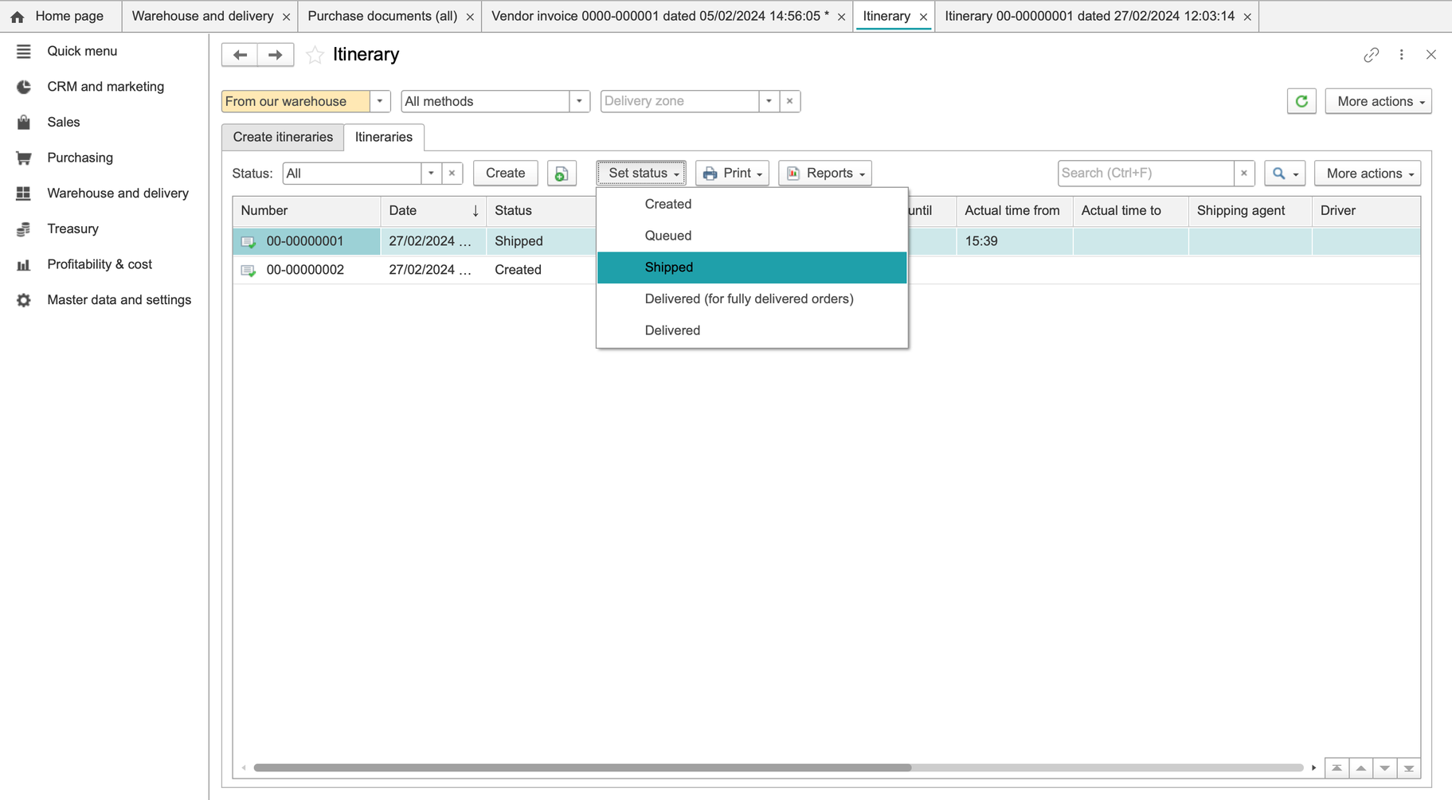
Task: Open the Purchasing section
Action: pos(80,158)
